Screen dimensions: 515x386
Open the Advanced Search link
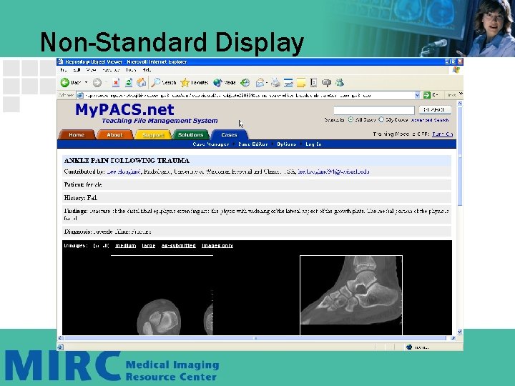430,120
